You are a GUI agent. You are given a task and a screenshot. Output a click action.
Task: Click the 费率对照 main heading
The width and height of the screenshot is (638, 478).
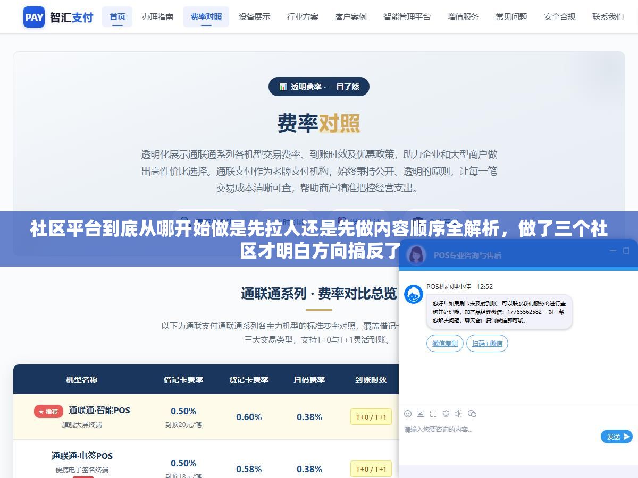tap(319, 123)
